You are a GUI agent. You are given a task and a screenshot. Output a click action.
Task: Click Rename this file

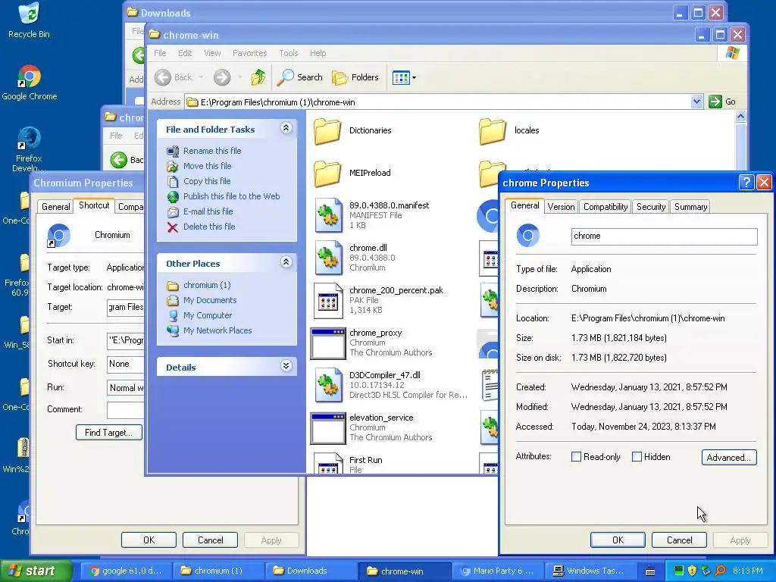[x=212, y=151]
